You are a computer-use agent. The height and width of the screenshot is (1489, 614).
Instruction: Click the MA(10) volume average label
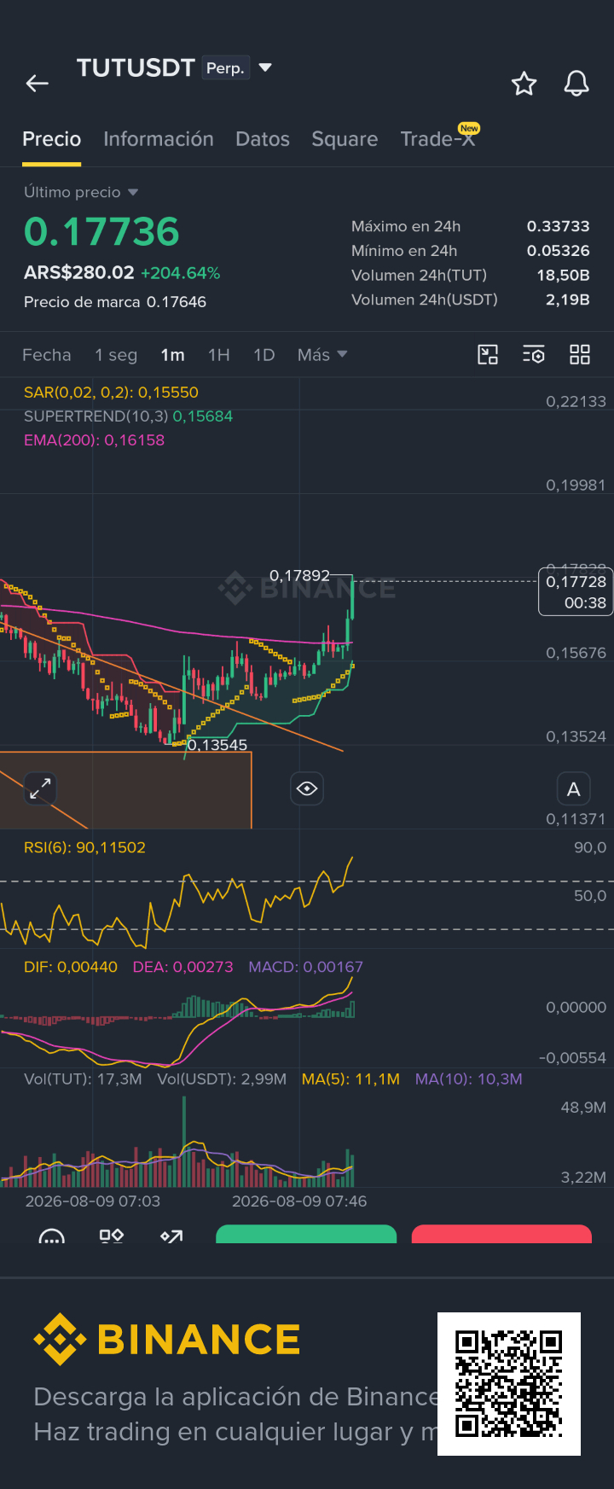click(x=468, y=1079)
